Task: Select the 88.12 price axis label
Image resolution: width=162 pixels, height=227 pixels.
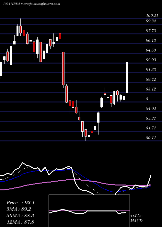Action: [151, 89]
